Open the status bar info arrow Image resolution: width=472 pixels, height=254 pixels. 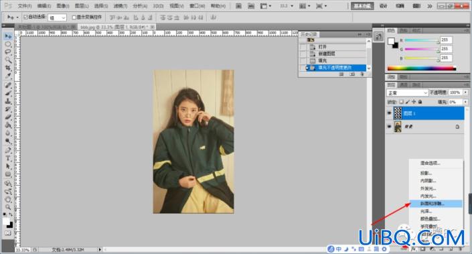(100, 249)
